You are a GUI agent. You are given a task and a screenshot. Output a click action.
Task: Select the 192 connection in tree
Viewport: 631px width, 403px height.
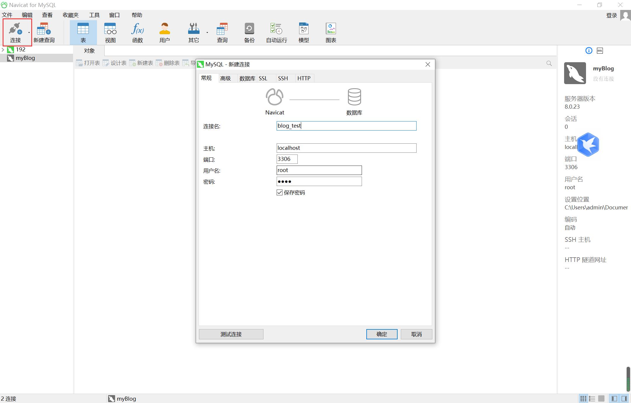coord(20,50)
